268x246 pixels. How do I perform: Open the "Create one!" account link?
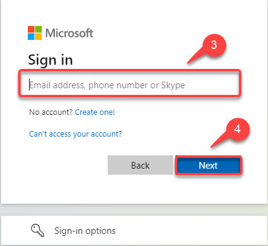coord(95,112)
